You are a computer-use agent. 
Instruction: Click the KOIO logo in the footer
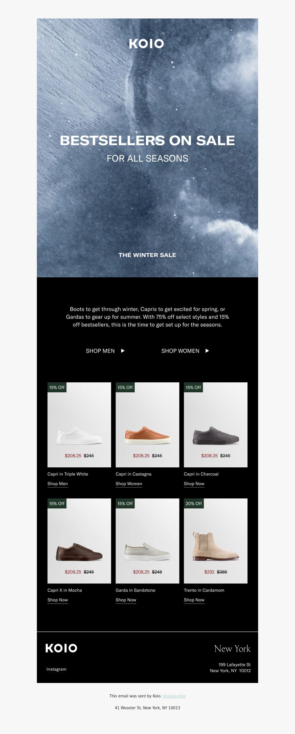pyautogui.click(x=61, y=648)
